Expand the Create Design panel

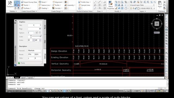[x=57, y=11]
